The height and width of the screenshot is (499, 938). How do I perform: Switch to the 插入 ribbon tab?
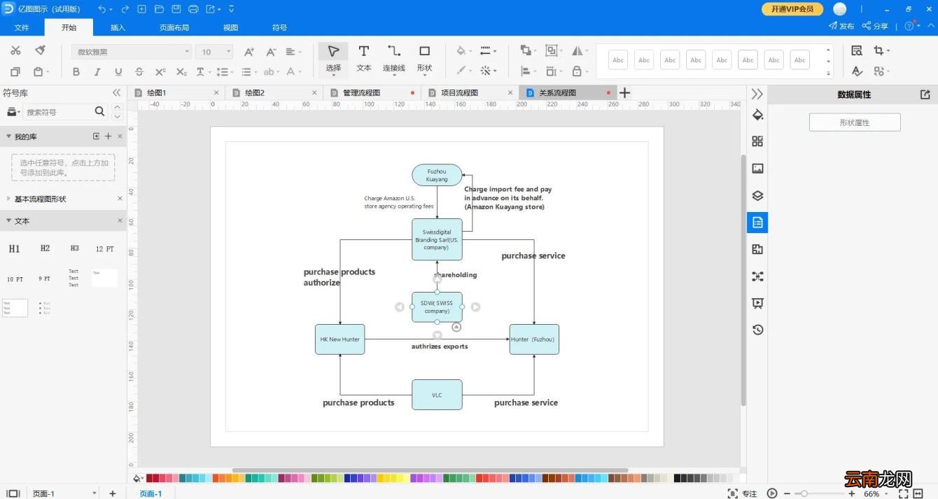pyautogui.click(x=118, y=27)
